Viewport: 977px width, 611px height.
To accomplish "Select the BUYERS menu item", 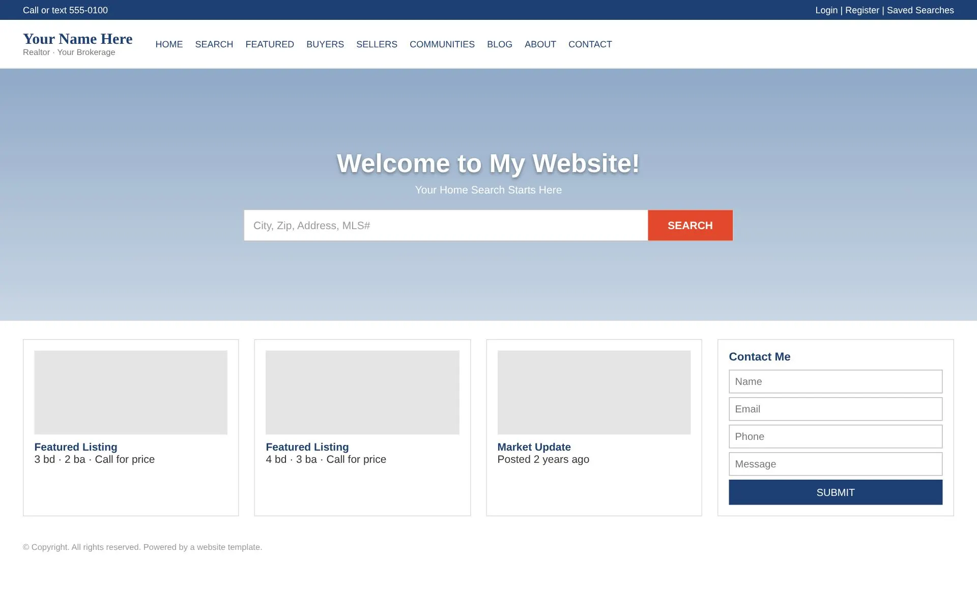I will (325, 44).
